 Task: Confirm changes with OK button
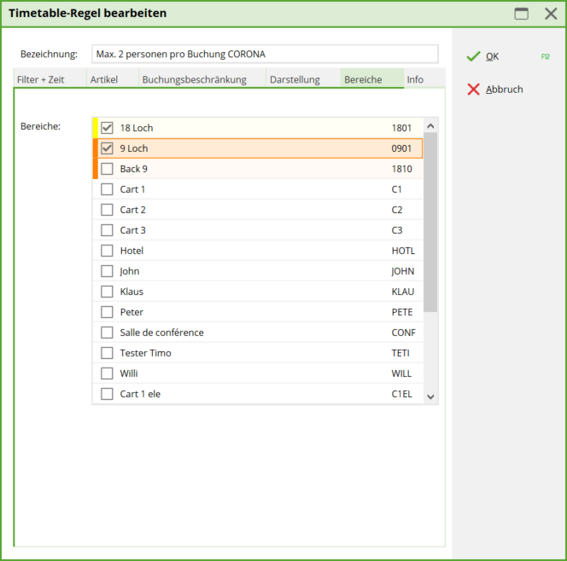coord(493,56)
